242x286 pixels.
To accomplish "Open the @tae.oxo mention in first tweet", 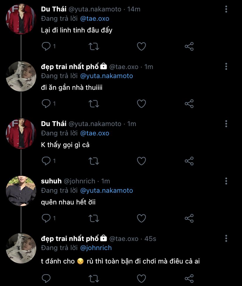I will pyautogui.click(x=94, y=18).
